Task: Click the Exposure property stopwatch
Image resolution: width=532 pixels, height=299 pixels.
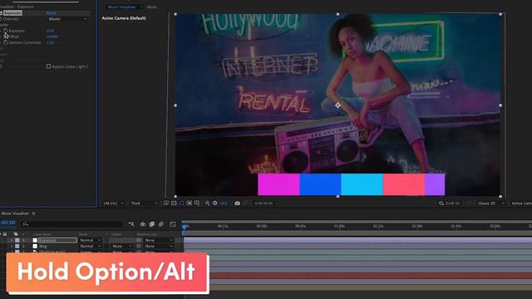Action: [x=6, y=31]
